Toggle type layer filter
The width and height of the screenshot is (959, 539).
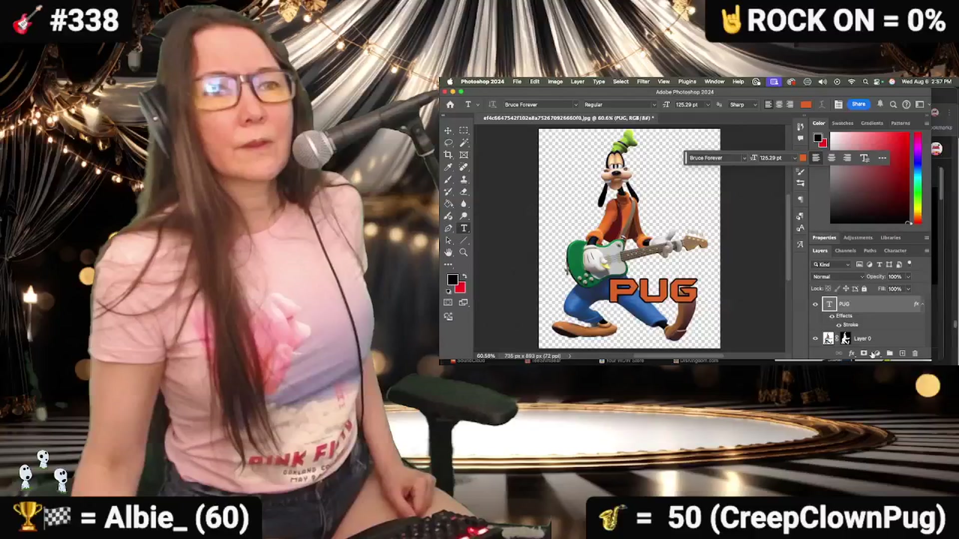[879, 265]
